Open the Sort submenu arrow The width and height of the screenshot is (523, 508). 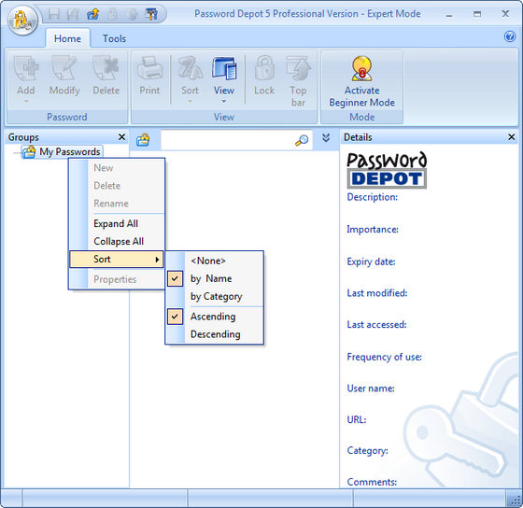click(x=157, y=260)
